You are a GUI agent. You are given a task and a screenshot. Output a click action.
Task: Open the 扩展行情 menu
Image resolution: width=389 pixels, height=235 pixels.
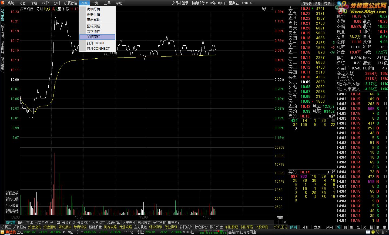[x=71, y=3]
